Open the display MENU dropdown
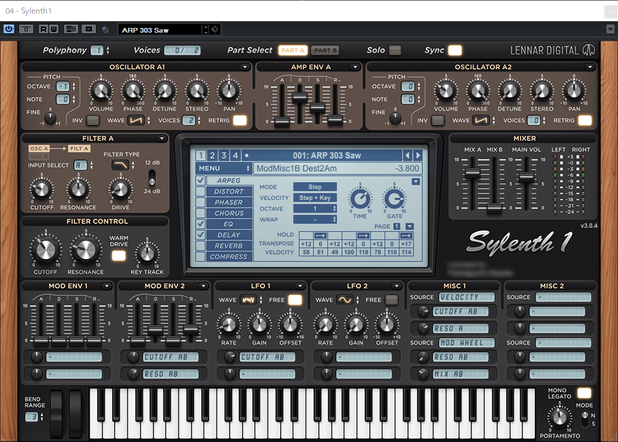This screenshot has width=618, height=442. click(224, 169)
